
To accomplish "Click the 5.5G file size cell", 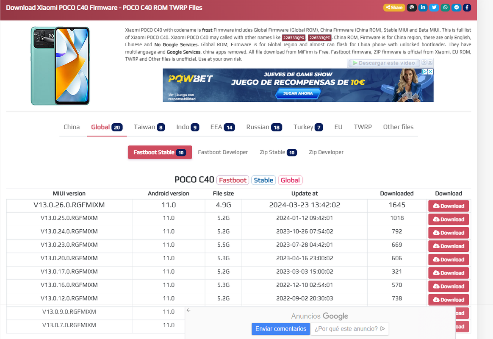I will click(x=223, y=245).
